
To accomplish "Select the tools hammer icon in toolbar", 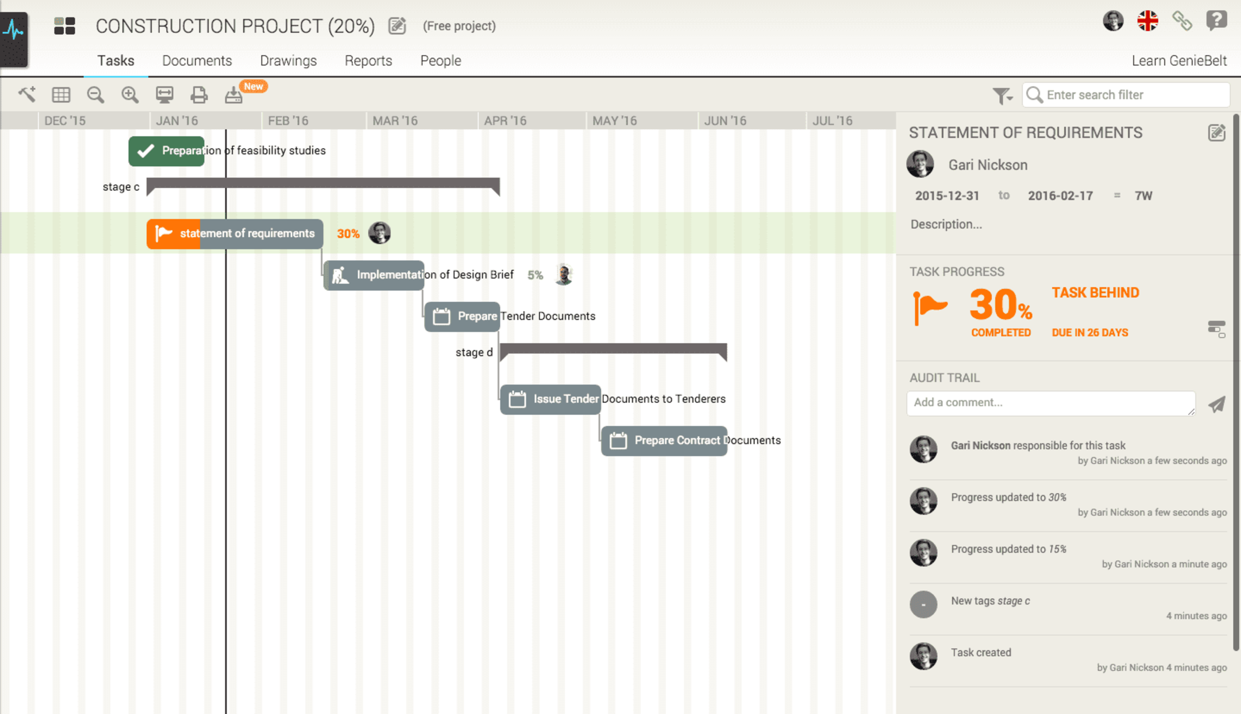I will (27, 95).
